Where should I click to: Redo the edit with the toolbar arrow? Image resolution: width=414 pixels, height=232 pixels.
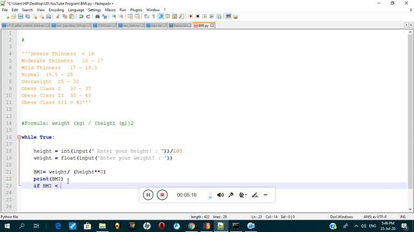coord(88,17)
